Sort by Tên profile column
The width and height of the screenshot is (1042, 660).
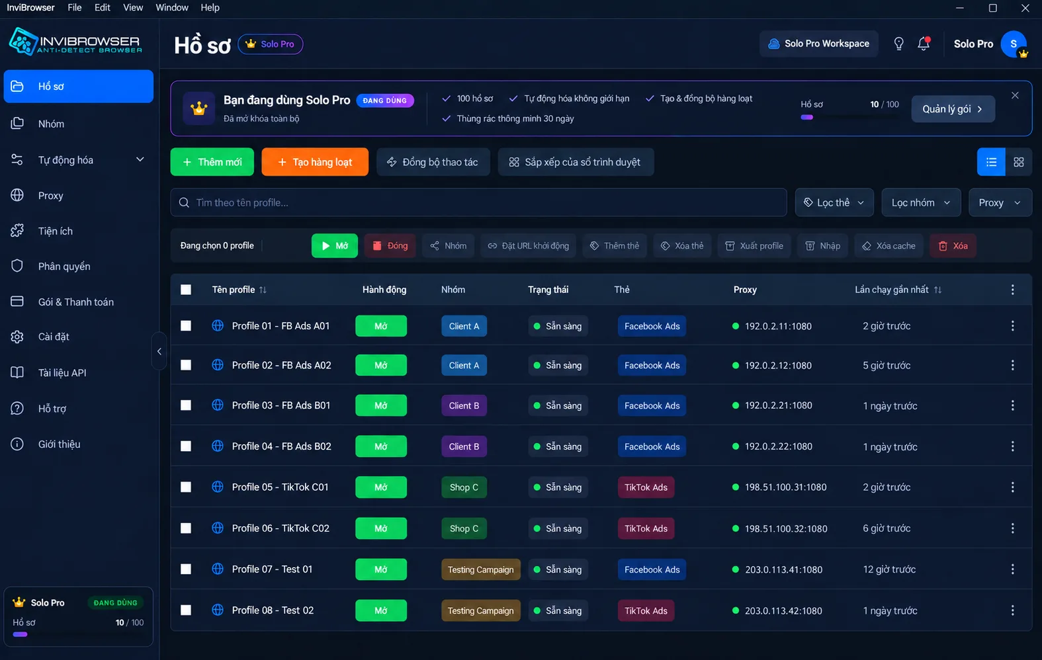263,290
